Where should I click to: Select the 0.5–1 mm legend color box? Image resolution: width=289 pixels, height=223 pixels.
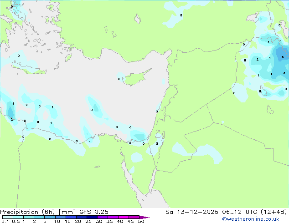tap(18, 217)
